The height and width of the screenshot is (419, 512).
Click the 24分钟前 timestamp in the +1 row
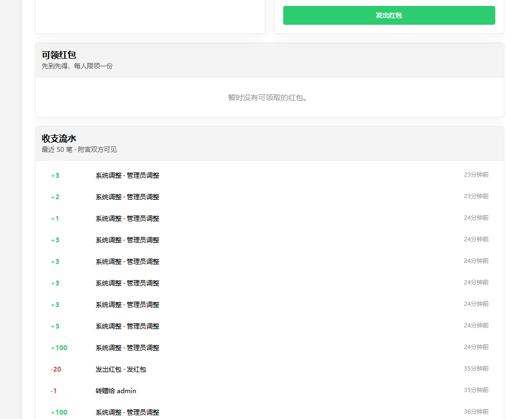pyautogui.click(x=476, y=218)
